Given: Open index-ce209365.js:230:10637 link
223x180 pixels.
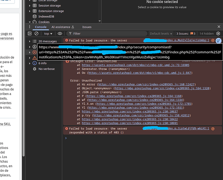Looking at the screenshot, I should (130, 111).
